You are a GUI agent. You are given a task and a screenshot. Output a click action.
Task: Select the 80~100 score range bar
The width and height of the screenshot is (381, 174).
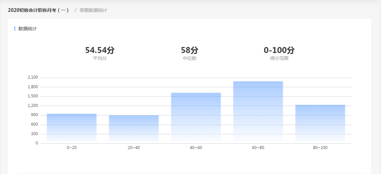320,124
